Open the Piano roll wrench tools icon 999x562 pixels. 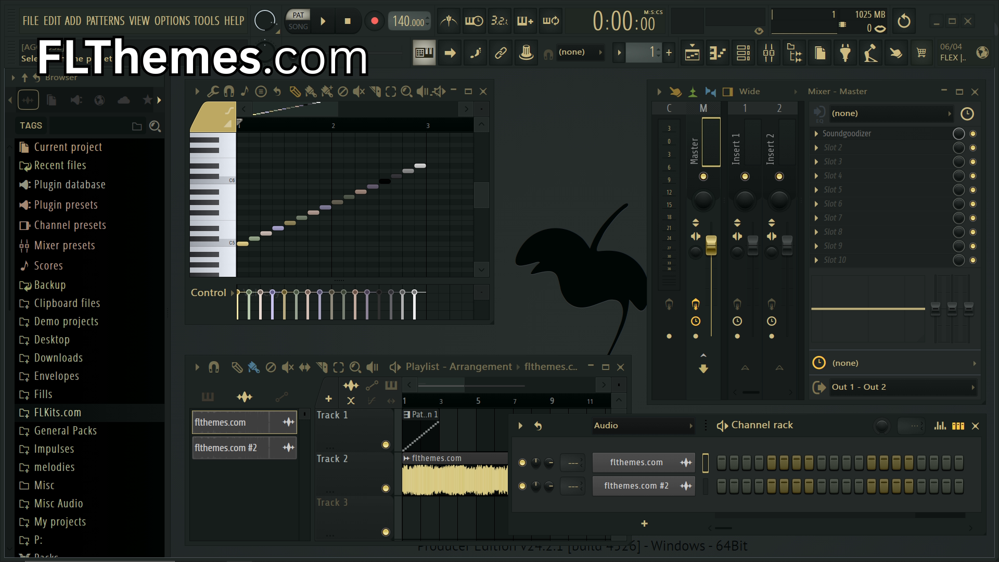(x=213, y=92)
